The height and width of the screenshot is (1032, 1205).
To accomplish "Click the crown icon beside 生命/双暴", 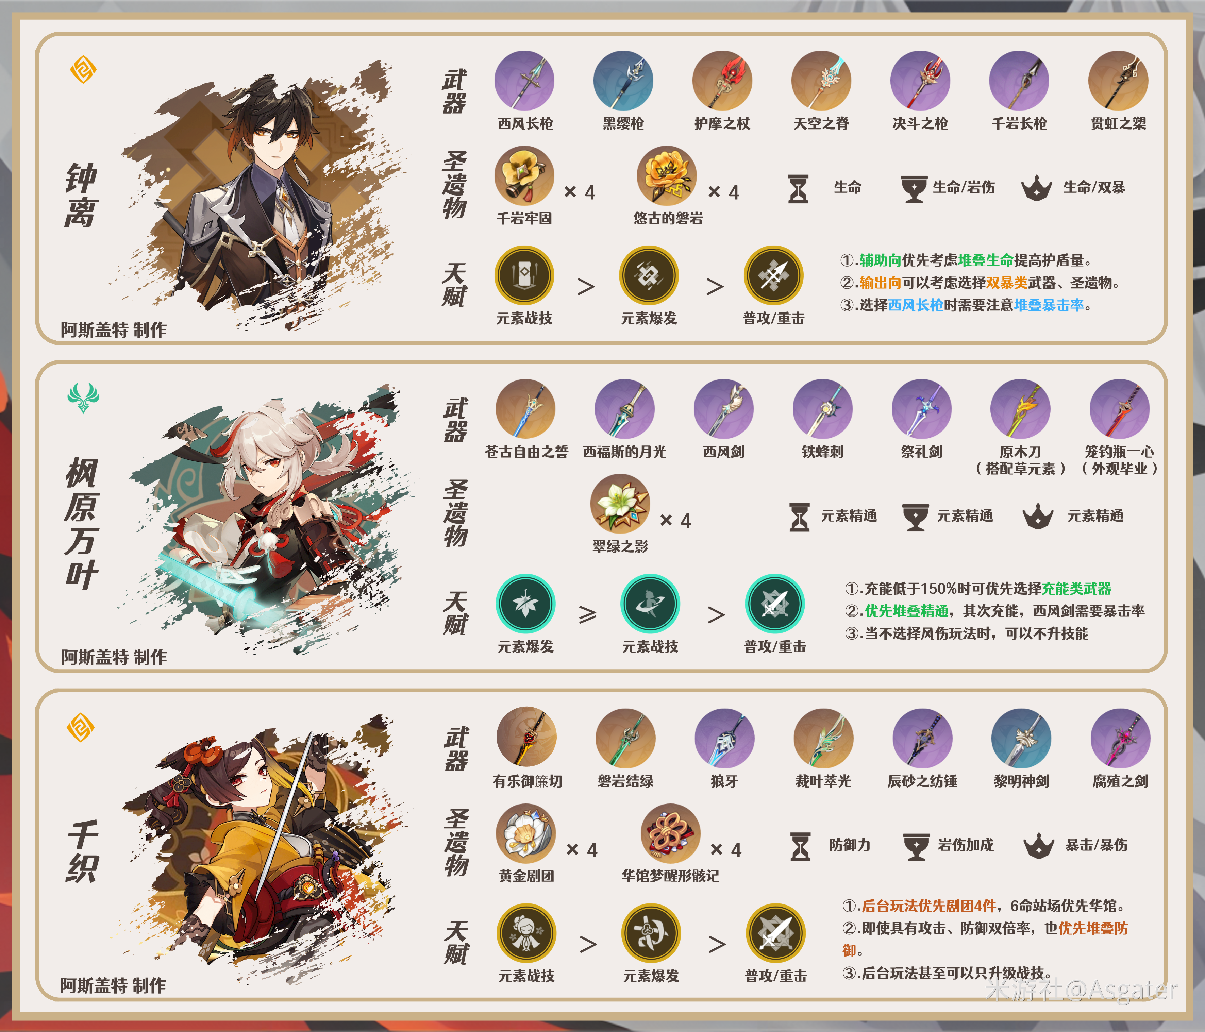I will 1036,188.
